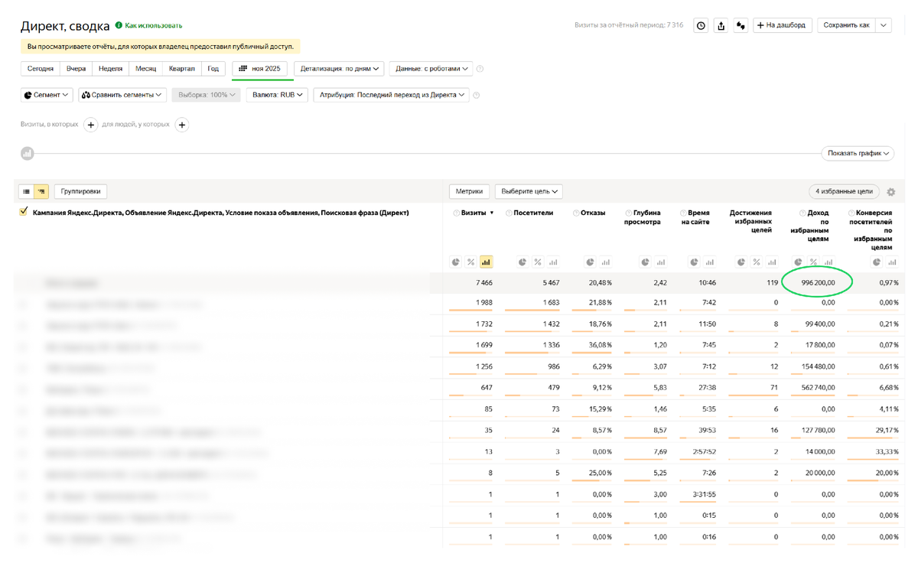The image size is (918, 563).
Task: Select the Сегодня period tab
Action: click(41, 69)
